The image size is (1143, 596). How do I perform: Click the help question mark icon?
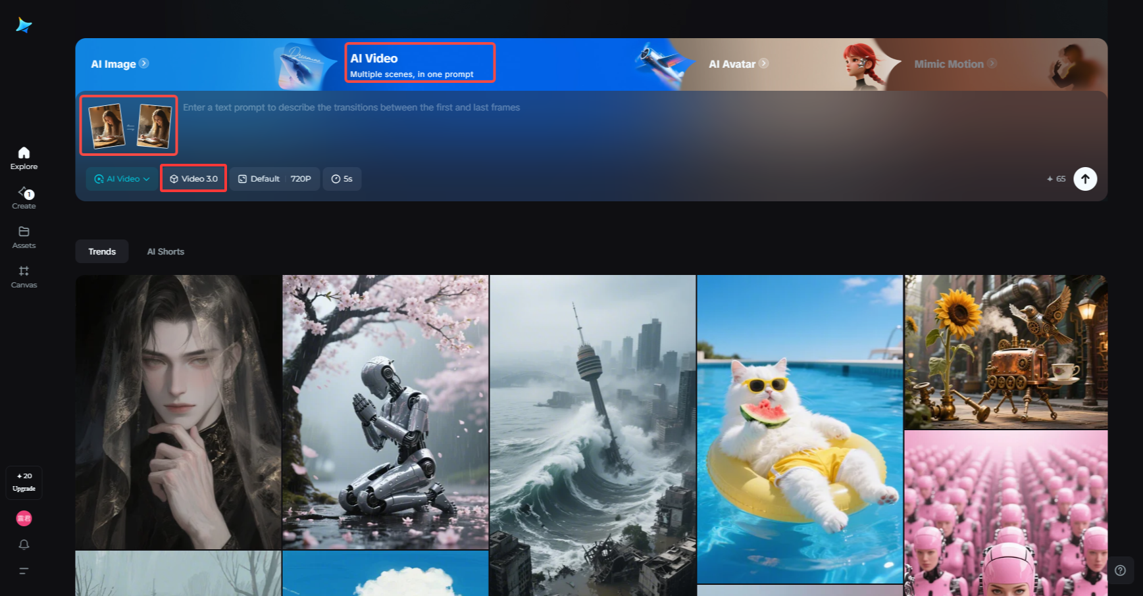pos(1120,570)
